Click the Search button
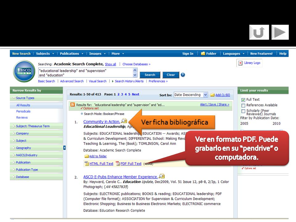The height and width of the screenshot is (222, 296). [150, 75]
